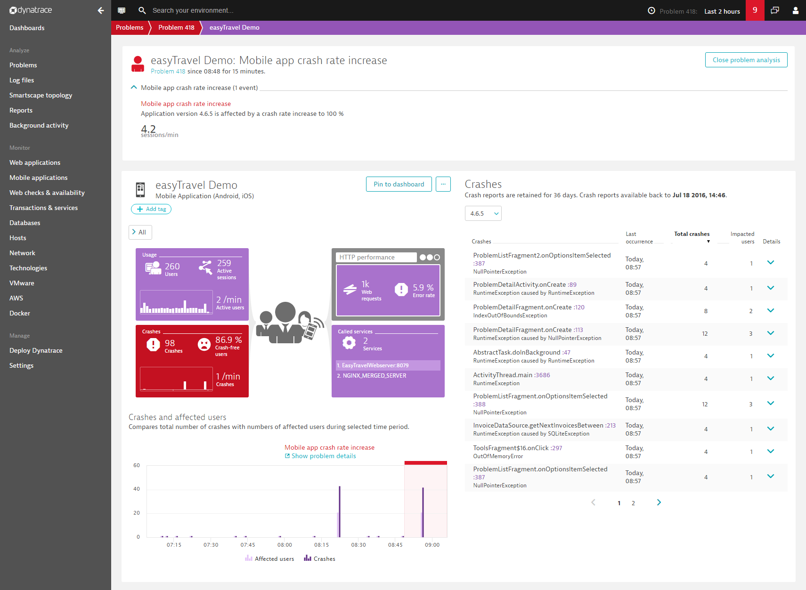Click Show problem details link
Screen dimensions: 806x590
coord(324,456)
